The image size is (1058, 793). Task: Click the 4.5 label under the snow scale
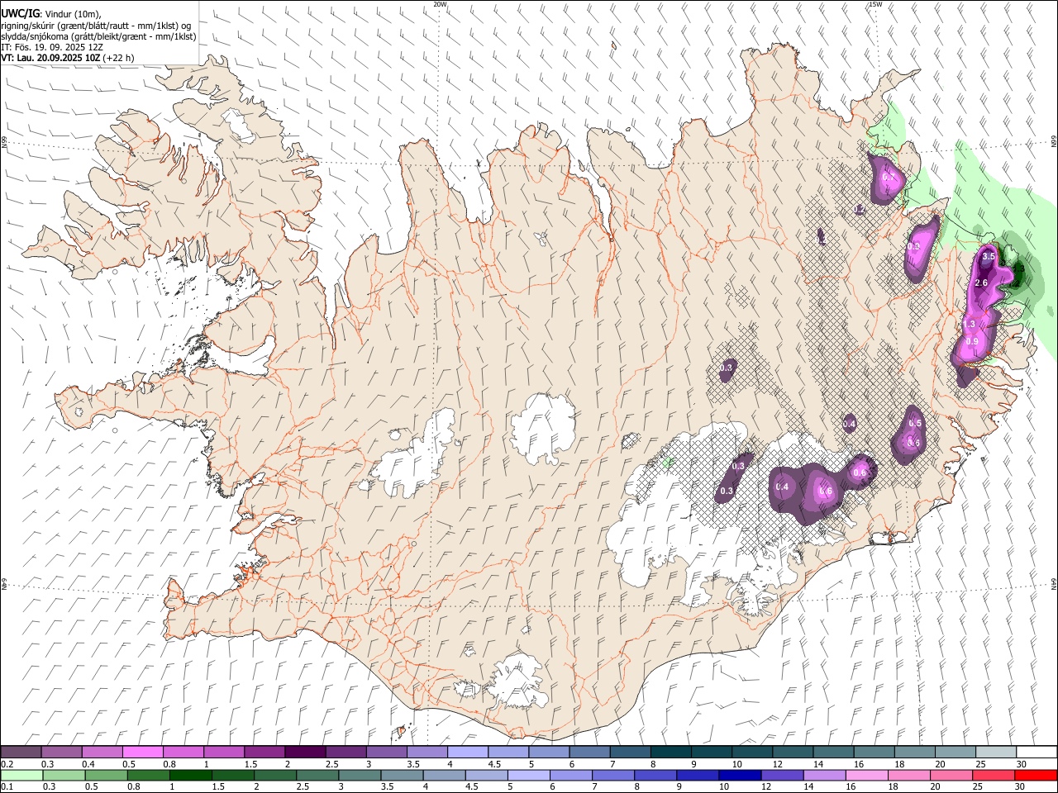(495, 764)
